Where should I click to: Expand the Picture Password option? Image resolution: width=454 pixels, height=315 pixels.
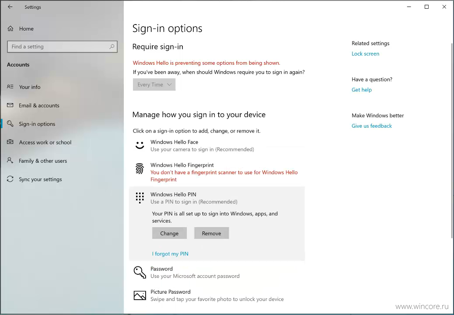coord(217,295)
